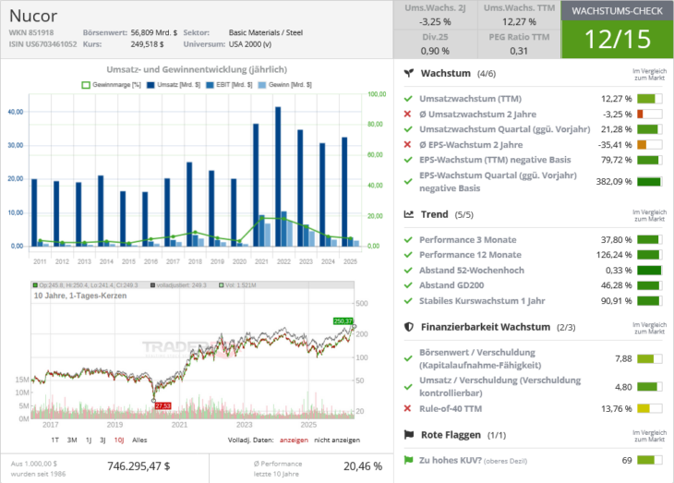The width and height of the screenshot is (674, 483).
Task: Select the Alles chart time range
Action: pyautogui.click(x=139, y=440)
